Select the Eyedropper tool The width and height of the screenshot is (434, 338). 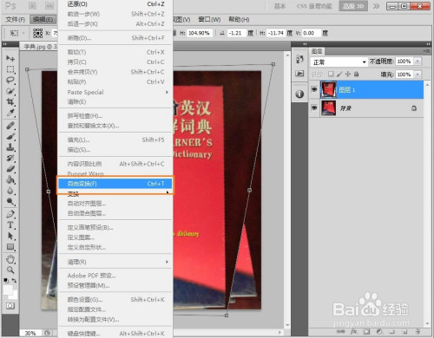pyautogui.click(x=10, y=113)
